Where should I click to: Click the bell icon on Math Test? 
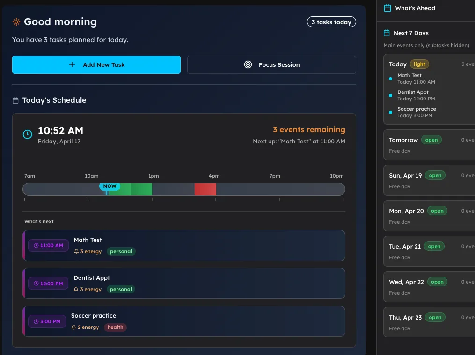click(76, 252)
